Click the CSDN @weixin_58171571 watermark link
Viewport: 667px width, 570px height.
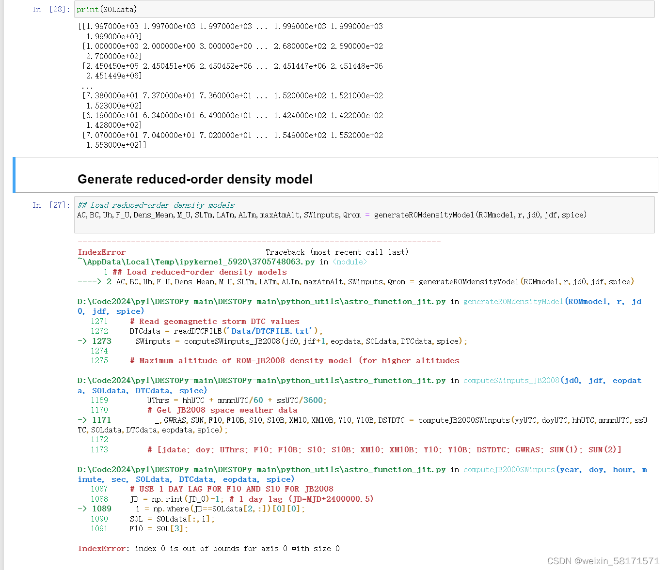[x=603, y=561]
